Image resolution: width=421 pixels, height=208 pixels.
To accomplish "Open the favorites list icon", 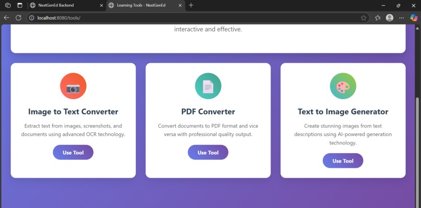I will pos(378,18).
